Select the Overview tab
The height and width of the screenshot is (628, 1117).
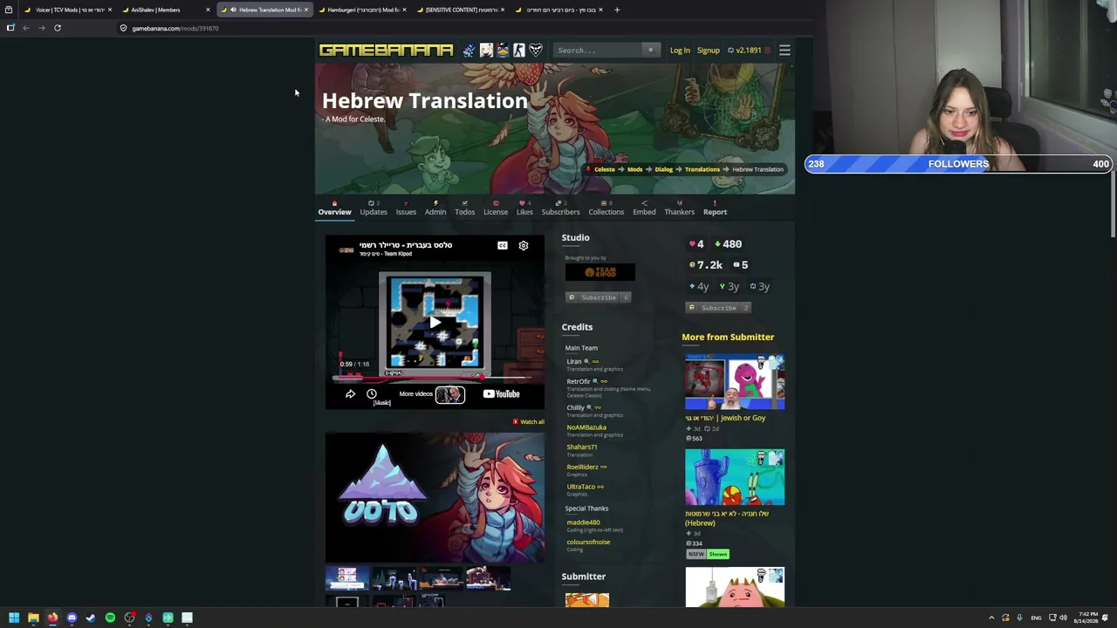coord(334,208)
